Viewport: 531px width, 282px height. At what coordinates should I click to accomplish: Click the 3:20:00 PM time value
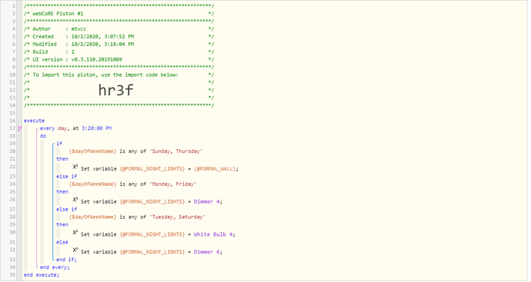[x=96, y=128]
